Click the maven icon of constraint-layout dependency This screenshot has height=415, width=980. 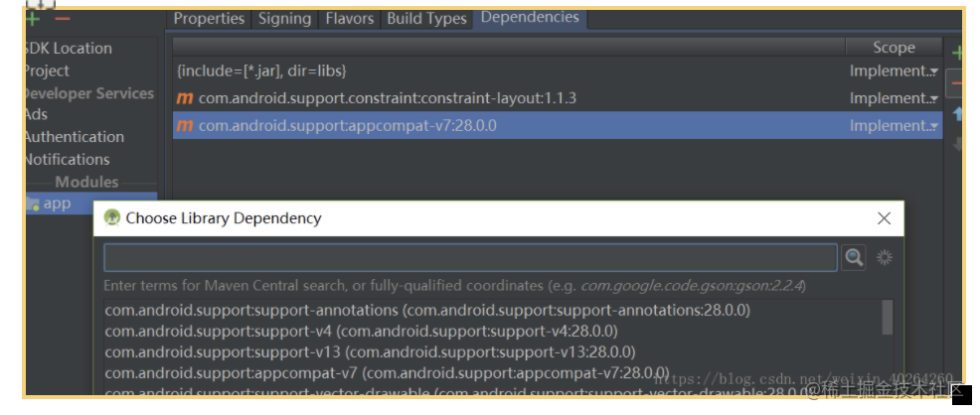[185, 98]
